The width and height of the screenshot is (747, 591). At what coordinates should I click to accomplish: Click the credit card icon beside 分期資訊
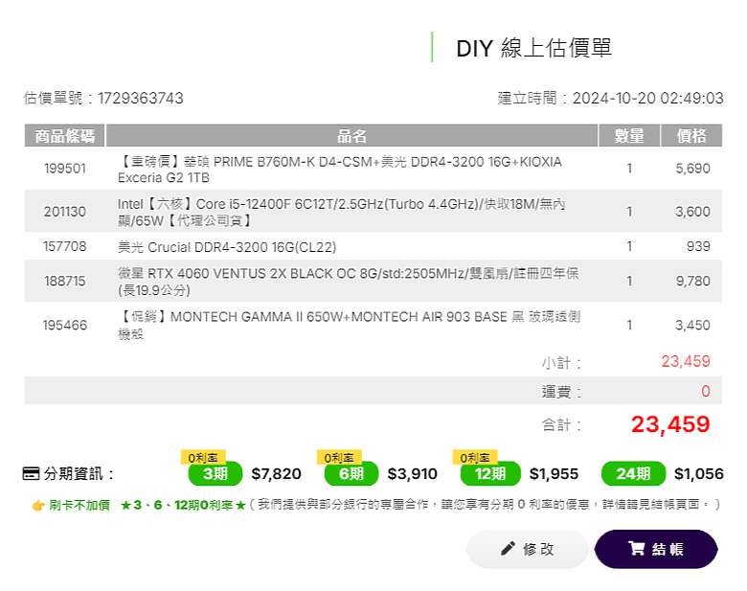31,474
